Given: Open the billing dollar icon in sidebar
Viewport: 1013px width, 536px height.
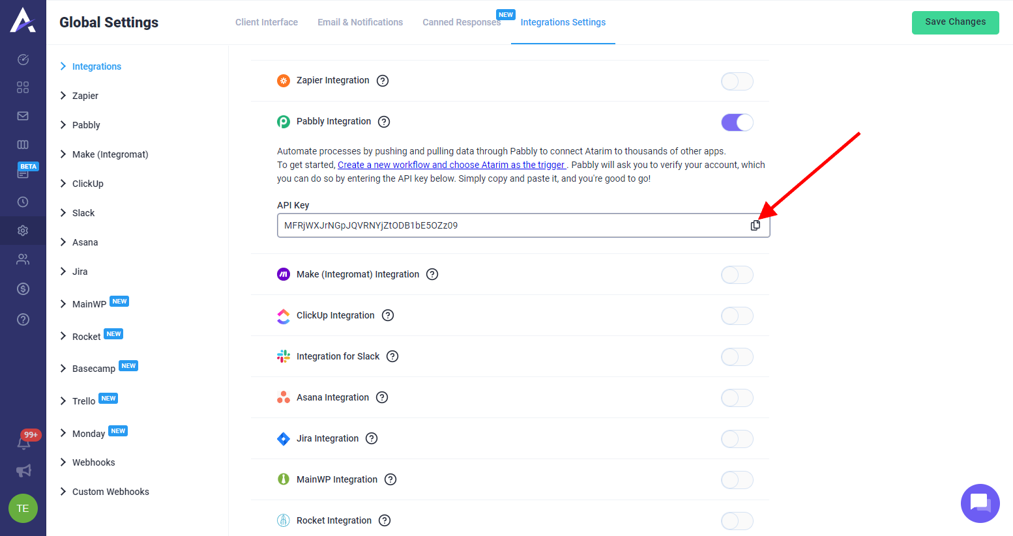Looking at the screenshot, I should pyautogui.click(x=23, y=289).
